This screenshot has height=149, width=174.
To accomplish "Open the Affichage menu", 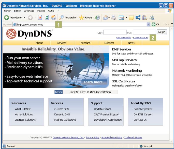I will pyautogui.click(x=29, y=11).
